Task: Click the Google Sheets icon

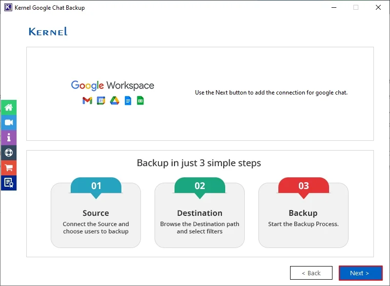Action: pyautogui.click(x=140, y=101)
